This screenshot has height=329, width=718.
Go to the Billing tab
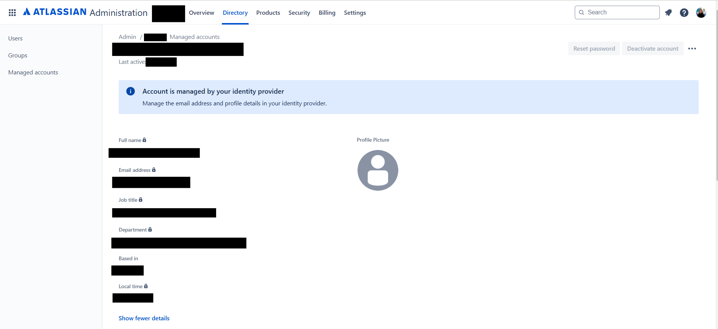(327, 12)
